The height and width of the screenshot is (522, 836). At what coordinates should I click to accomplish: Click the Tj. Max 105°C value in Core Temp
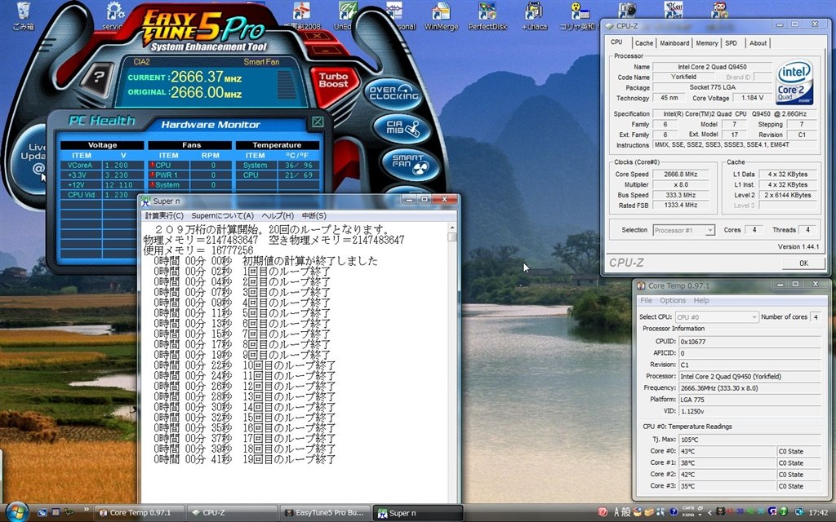coord(749,440)
